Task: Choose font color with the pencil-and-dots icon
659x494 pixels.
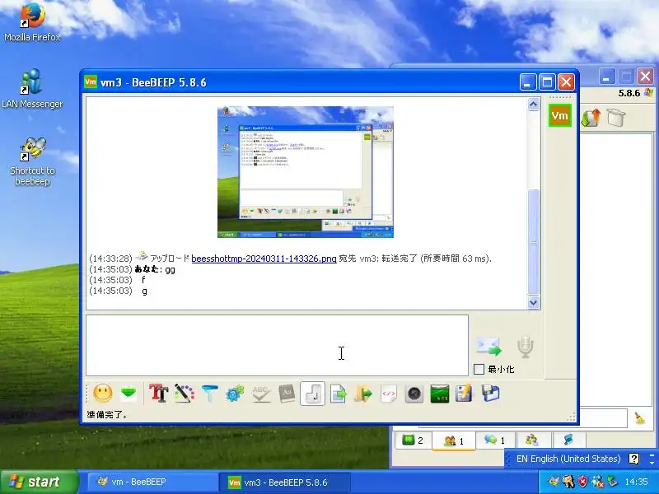Action: pyautogui.click(x=184, y=394)
